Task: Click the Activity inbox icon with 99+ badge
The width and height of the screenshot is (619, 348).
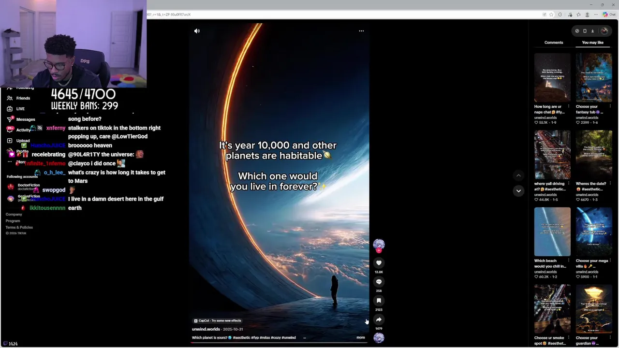Action: (x=10, y=130)
